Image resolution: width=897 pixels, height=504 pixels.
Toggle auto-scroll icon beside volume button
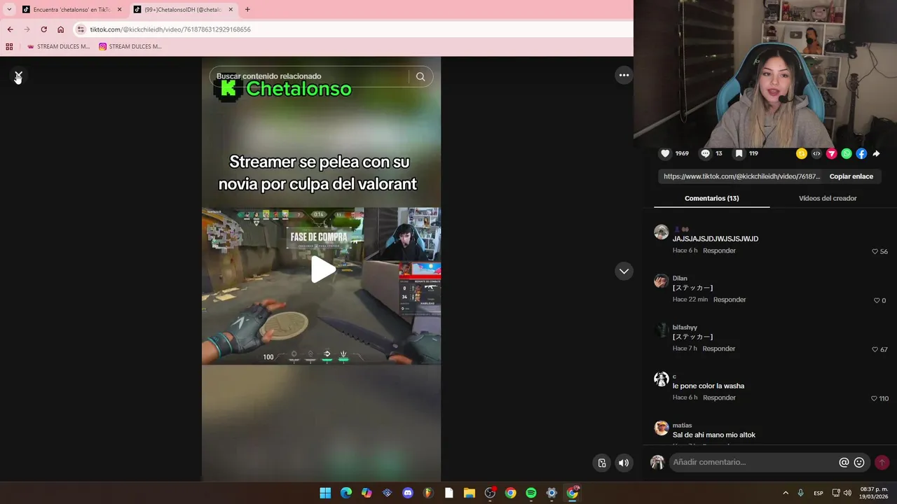tap(602, 463)
